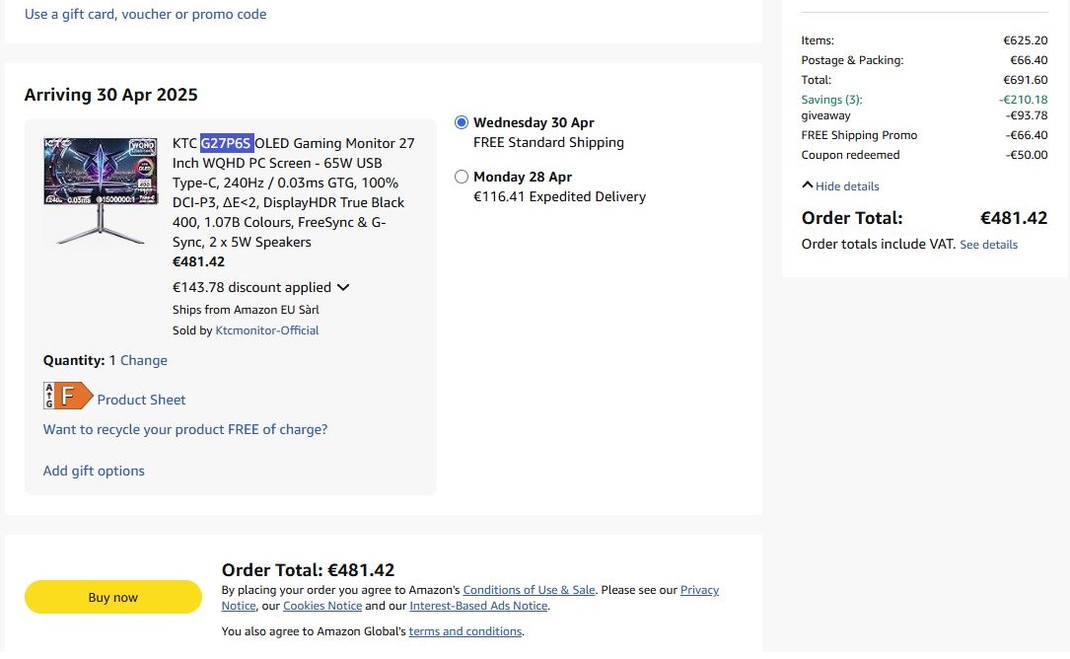Screen dimensions: 1070x659
Task: Open the Cookies Notice link
Action: [322, 606]
